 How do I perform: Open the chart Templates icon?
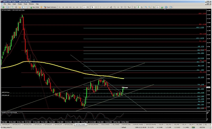[x=171, y=7]
